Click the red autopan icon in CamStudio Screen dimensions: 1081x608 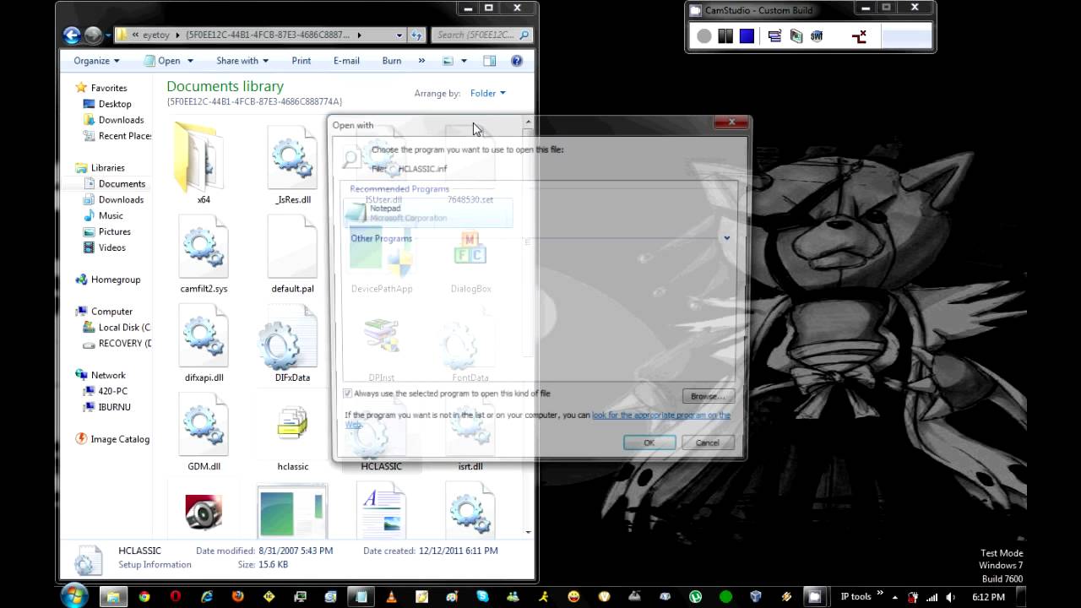tap(859, 36)
